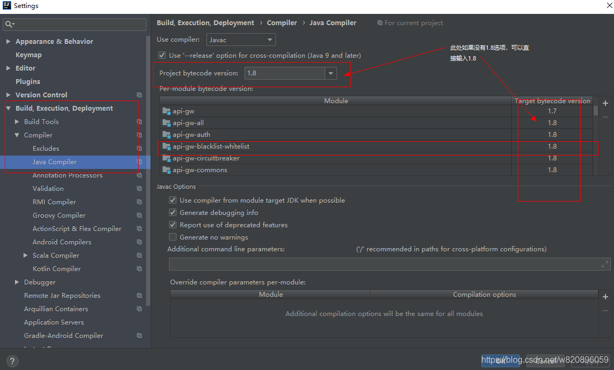Image resolution: width=614 pixels, height=370 pixels.
Task: Select Excludes under Compiler
Action: pos(46,149)
